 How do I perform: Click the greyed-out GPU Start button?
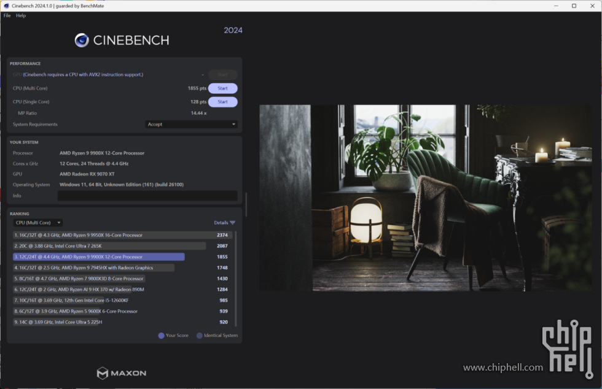(222, 74)
